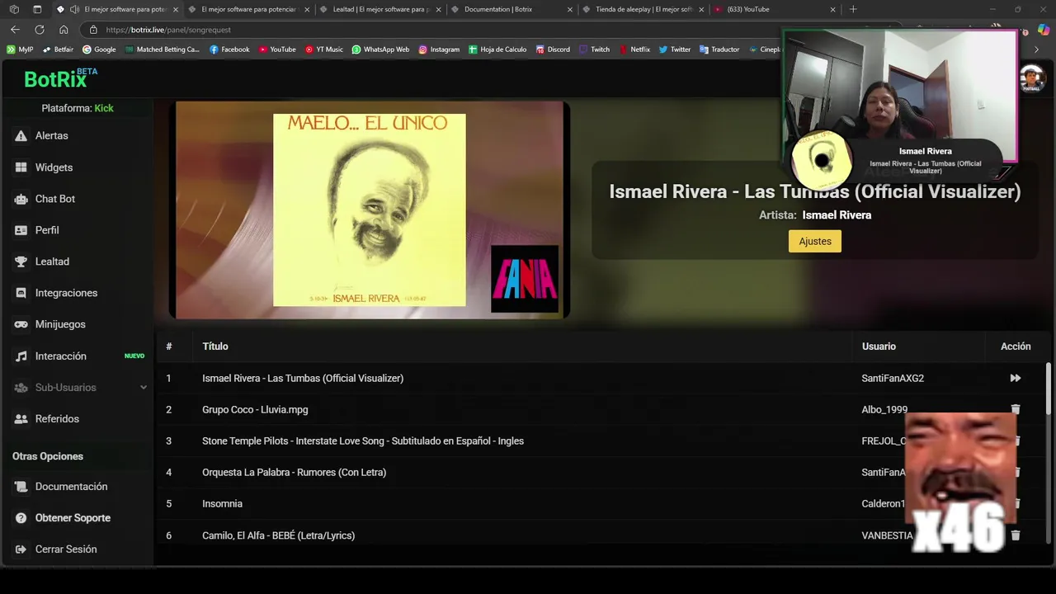Go to browser home page icon
This screenshot has height=594, width=1056.
point(64,30)
